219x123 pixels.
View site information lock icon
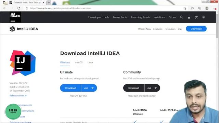point(27,8)
